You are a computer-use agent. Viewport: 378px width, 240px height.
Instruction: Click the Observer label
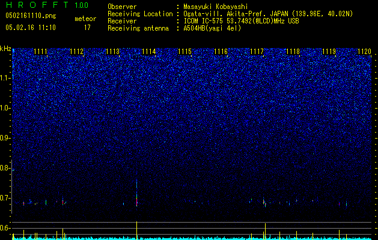coord(122,7)
